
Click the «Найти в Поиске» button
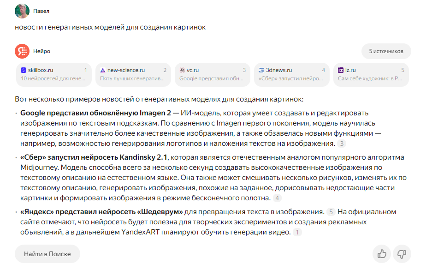(x=47, y=254)
